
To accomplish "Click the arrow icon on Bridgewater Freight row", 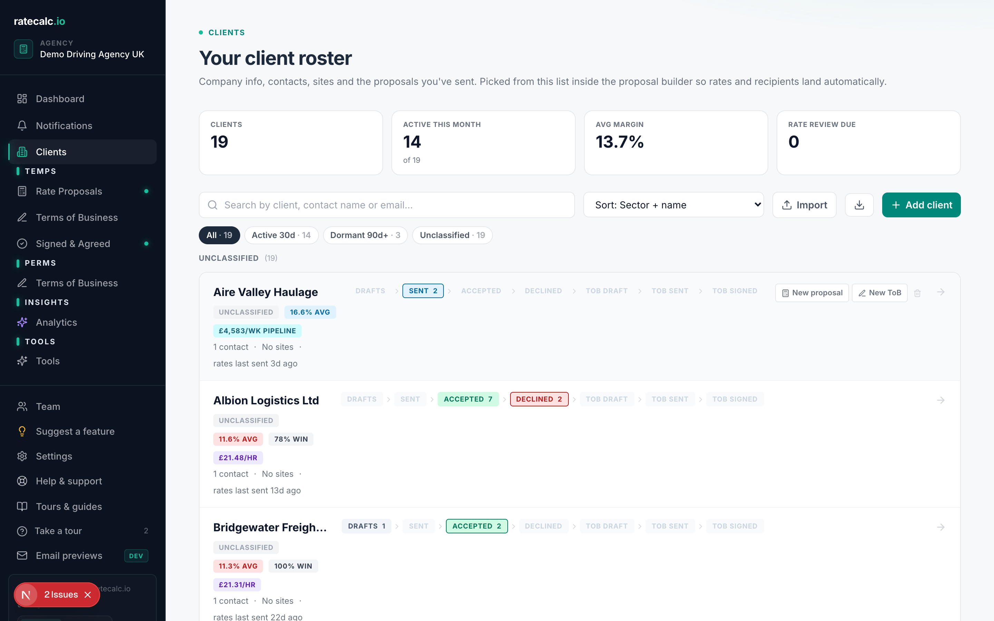I will (941, 527).
